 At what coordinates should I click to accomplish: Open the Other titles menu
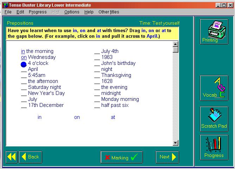pos(109,12)
